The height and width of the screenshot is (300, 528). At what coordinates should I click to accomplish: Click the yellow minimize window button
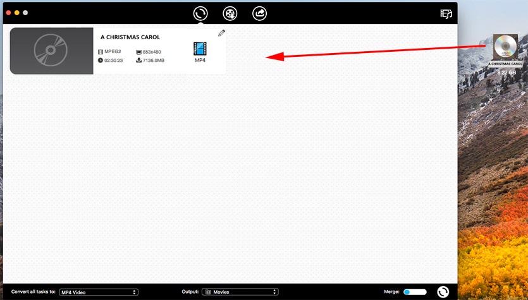(x=17, y=13)
